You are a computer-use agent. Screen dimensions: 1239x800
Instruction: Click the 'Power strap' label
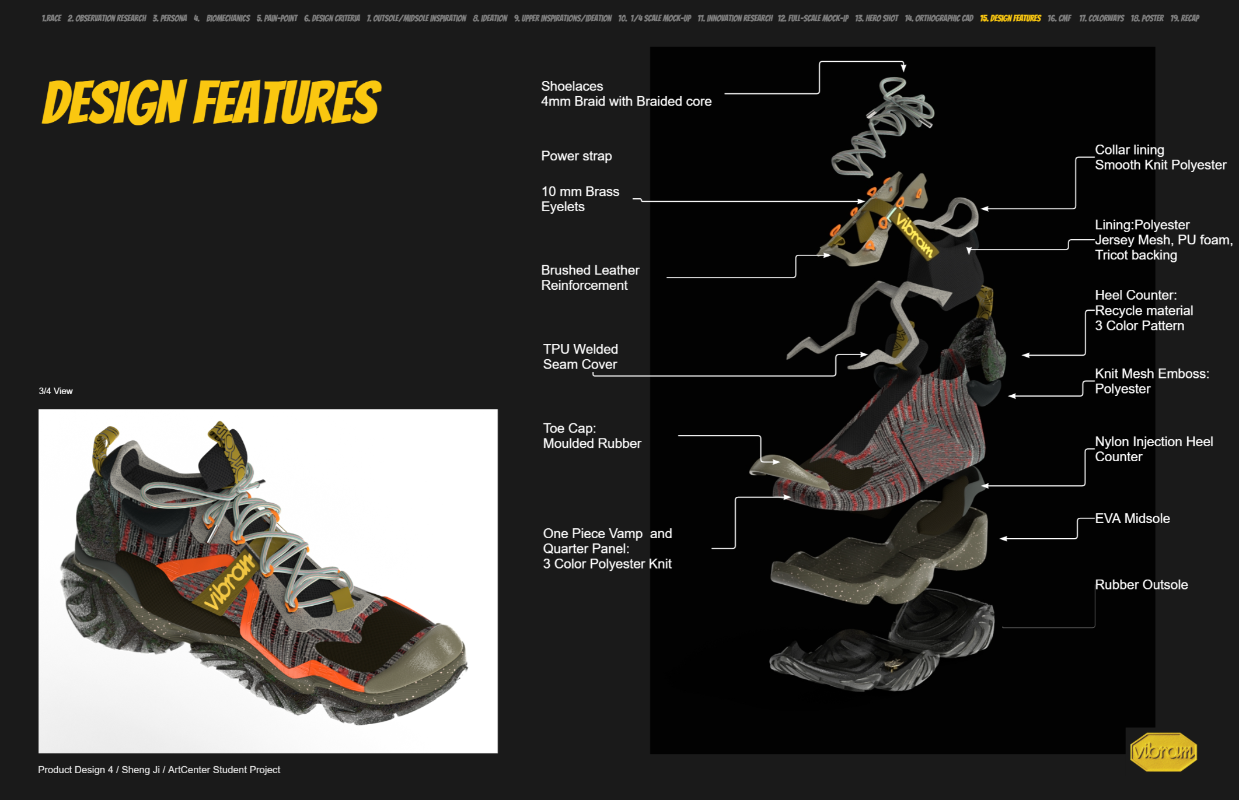577,156
